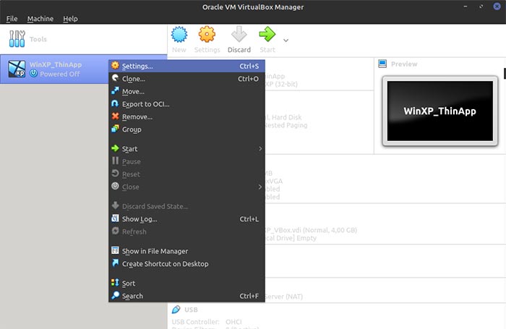Click the green arrow icon beside Start menu entry
Viewport: 506px width, 329px height.
click(115, 148)
